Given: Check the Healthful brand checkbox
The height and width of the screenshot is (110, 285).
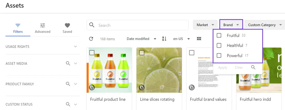Looking at the screenshot, I should [219, 45].
